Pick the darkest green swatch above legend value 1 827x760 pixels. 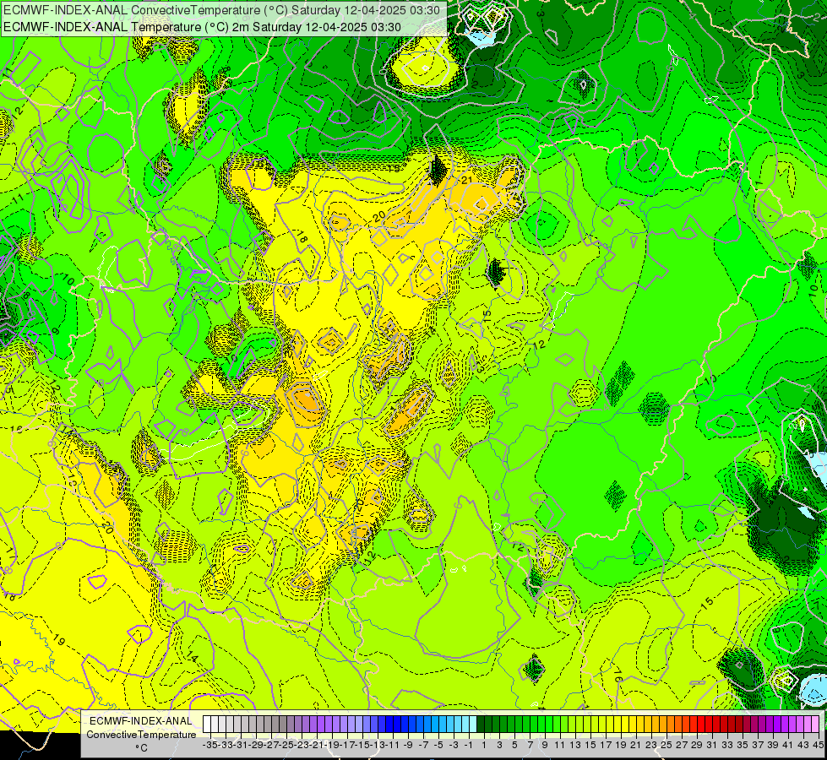click(481, 725)
